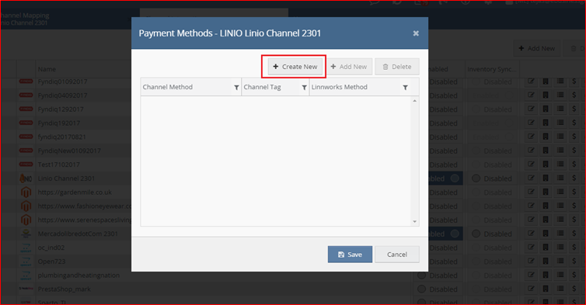This screenshot has height=305, width=586.
Task: Open mapping icon for Fyndiq04092017 row
Action: [546, 95]
